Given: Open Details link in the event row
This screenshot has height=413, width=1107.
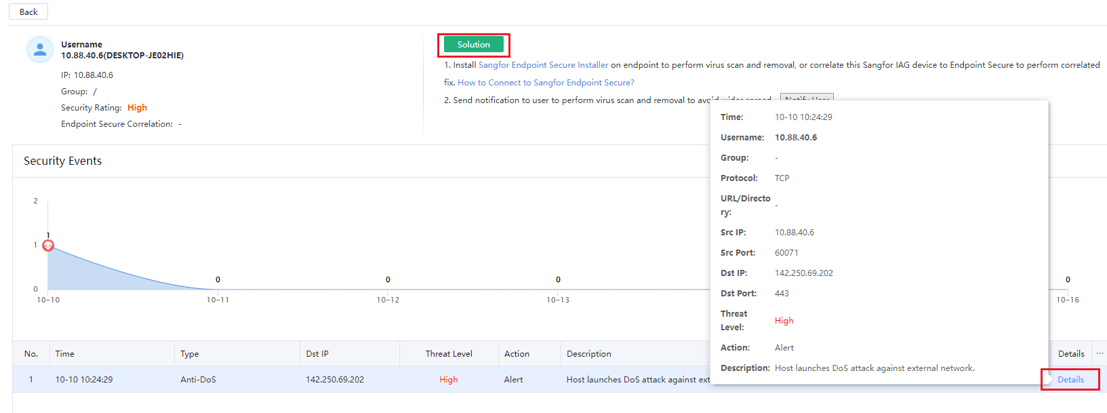Looking at the screenshot, I should (1070, 380).
